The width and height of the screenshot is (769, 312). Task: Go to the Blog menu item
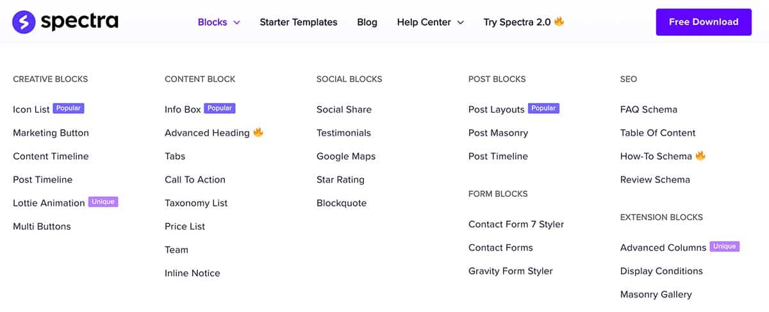[x=367, y=22]
